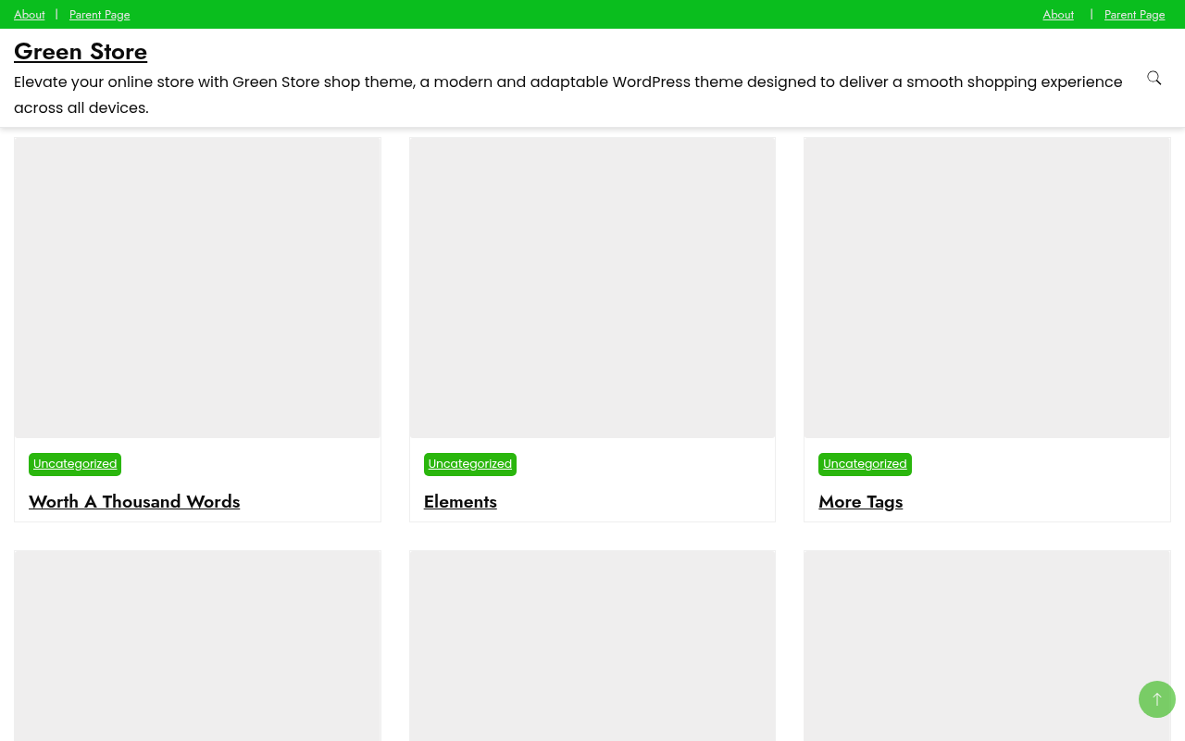Open Parent Page in the top-right menu

(x=1135, y=15)
